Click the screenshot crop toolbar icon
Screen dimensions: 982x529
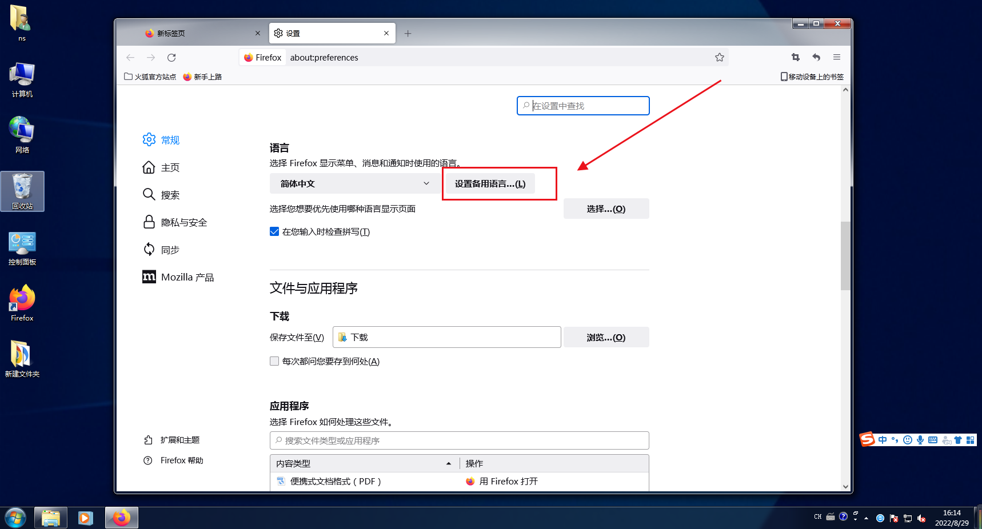tap(796, 57)
